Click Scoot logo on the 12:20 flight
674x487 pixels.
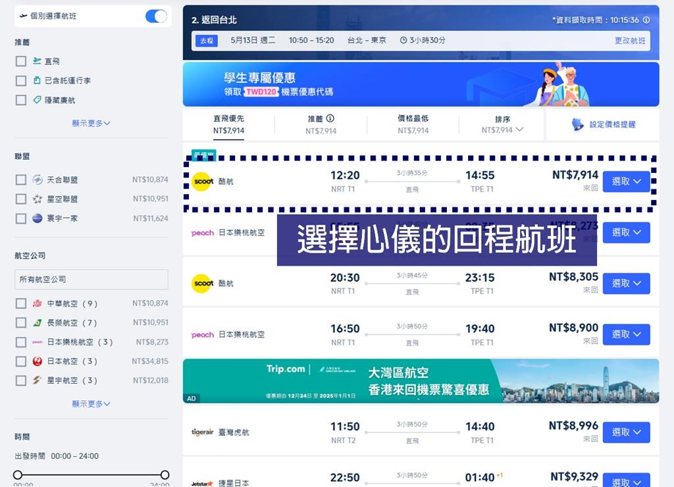(x=203, y=182)
